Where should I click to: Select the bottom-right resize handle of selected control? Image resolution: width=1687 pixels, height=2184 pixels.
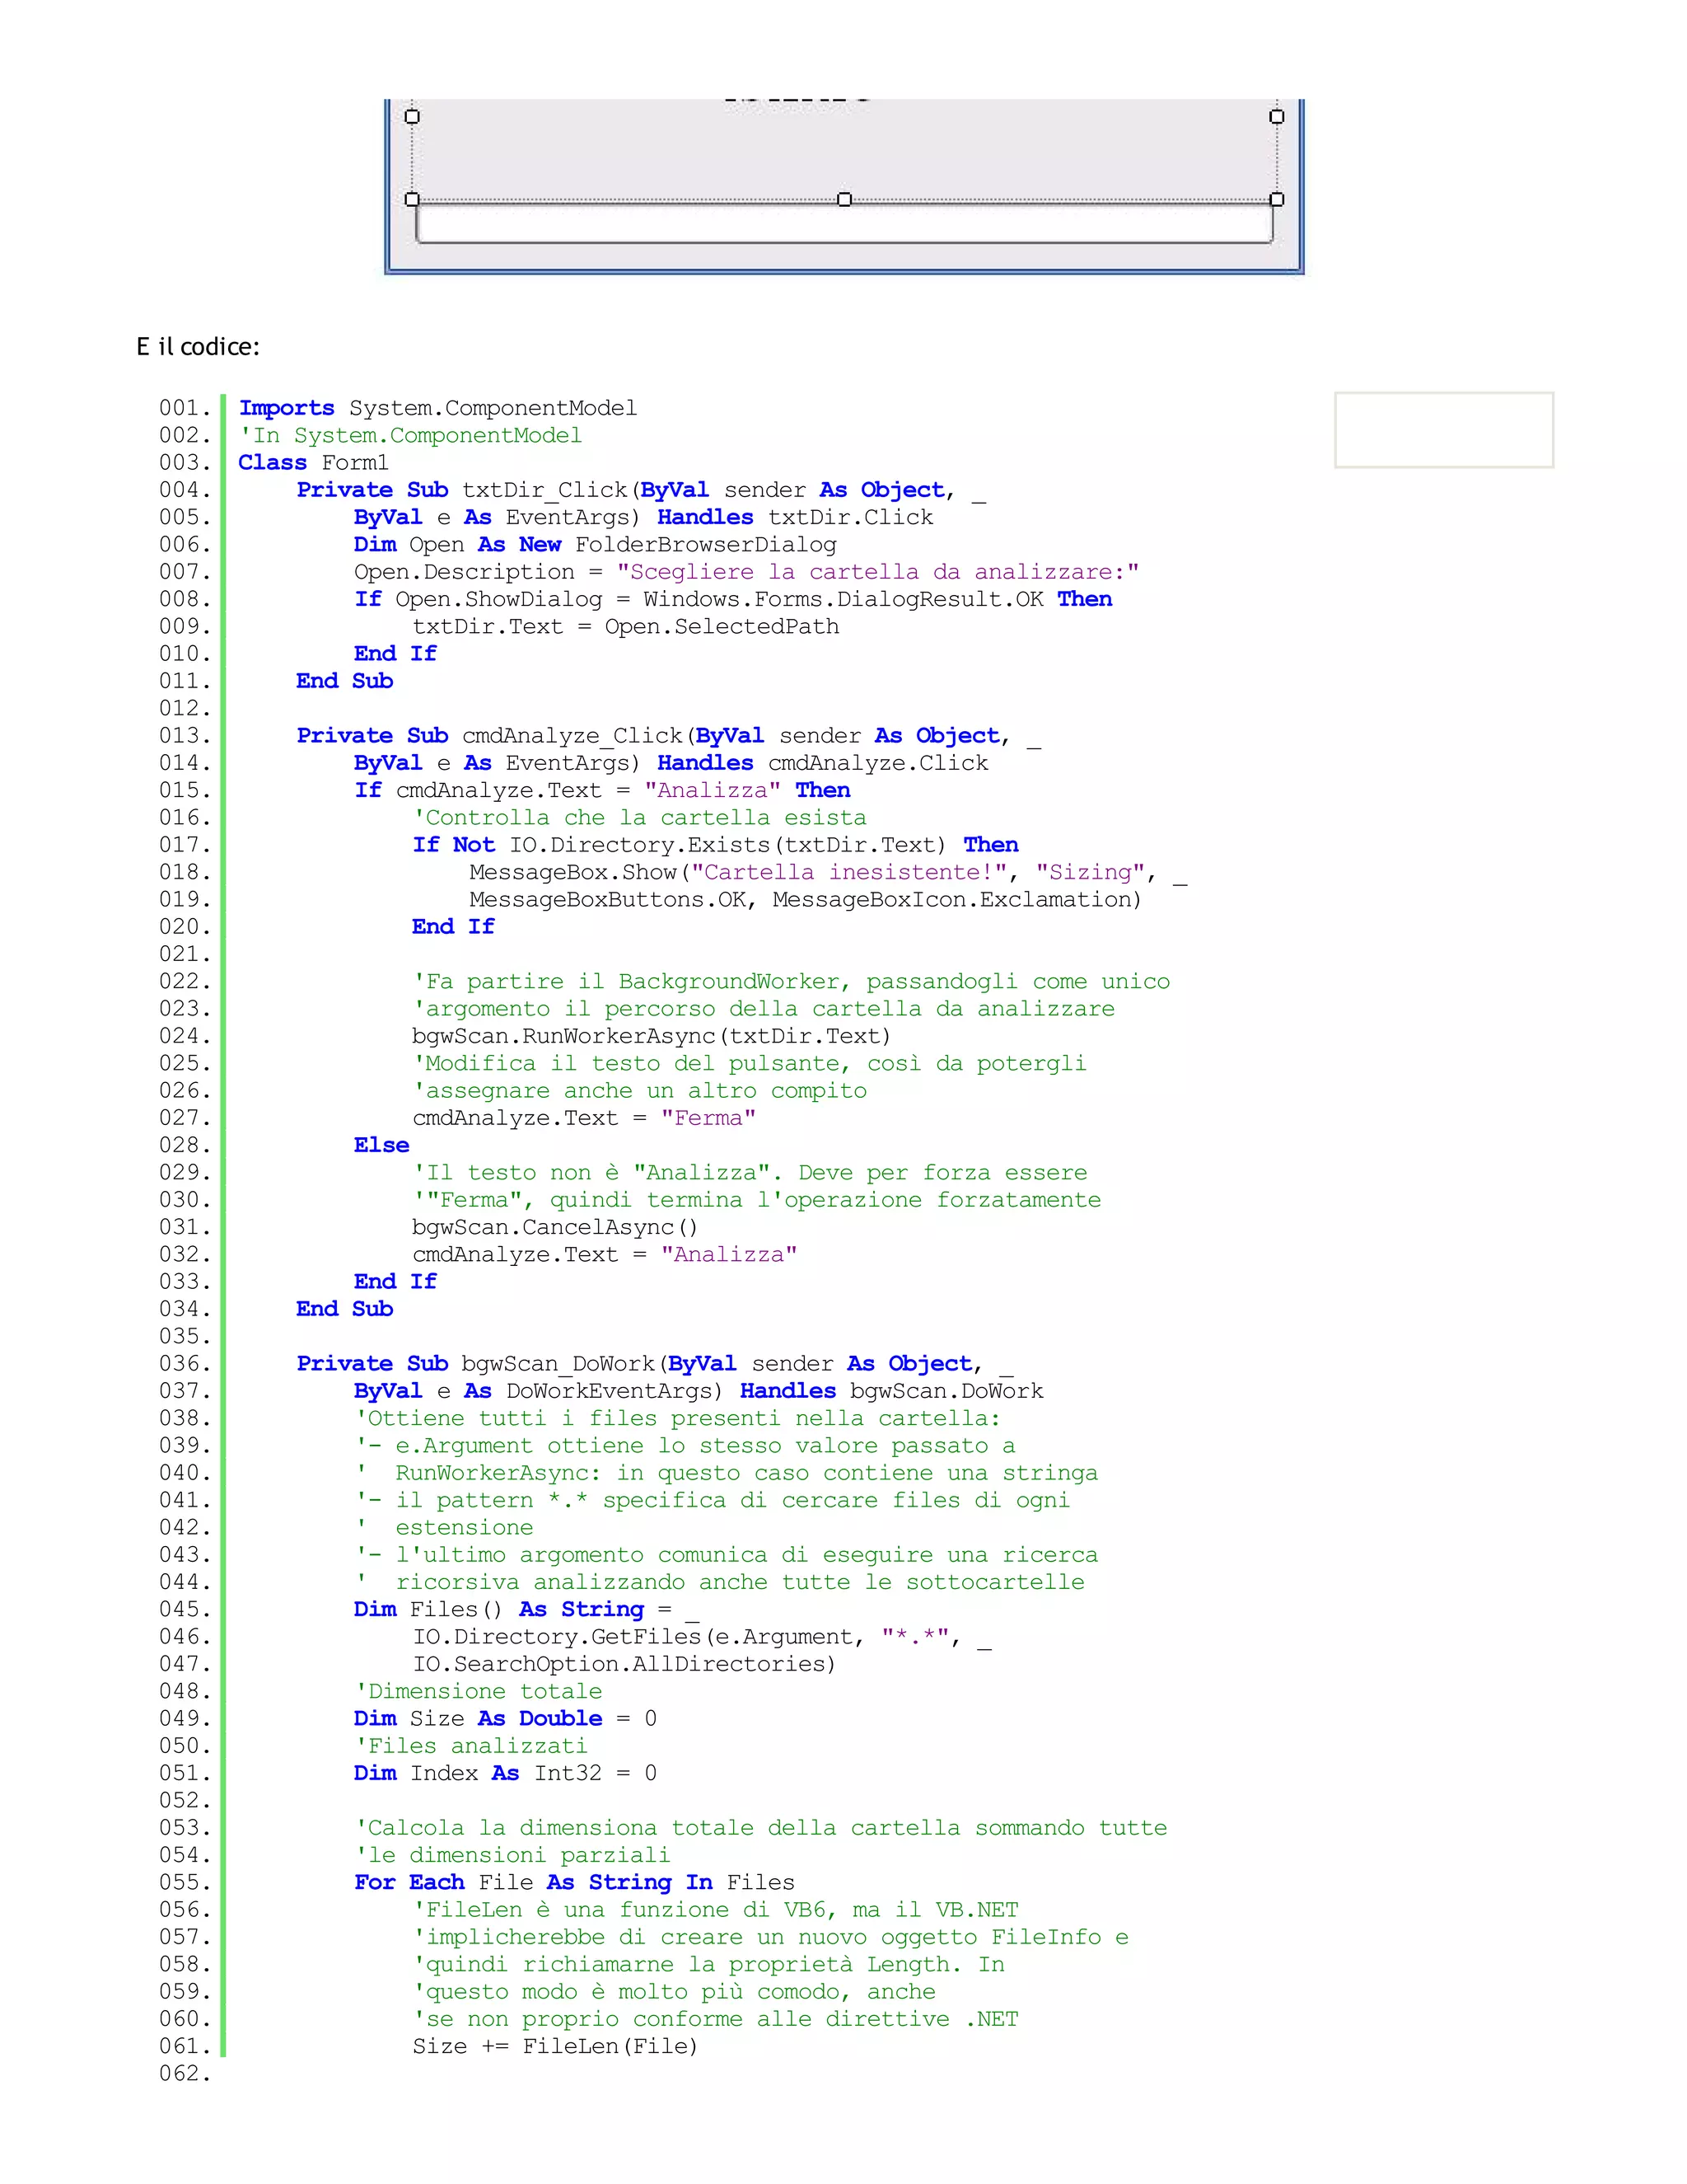click(1278, 200)
